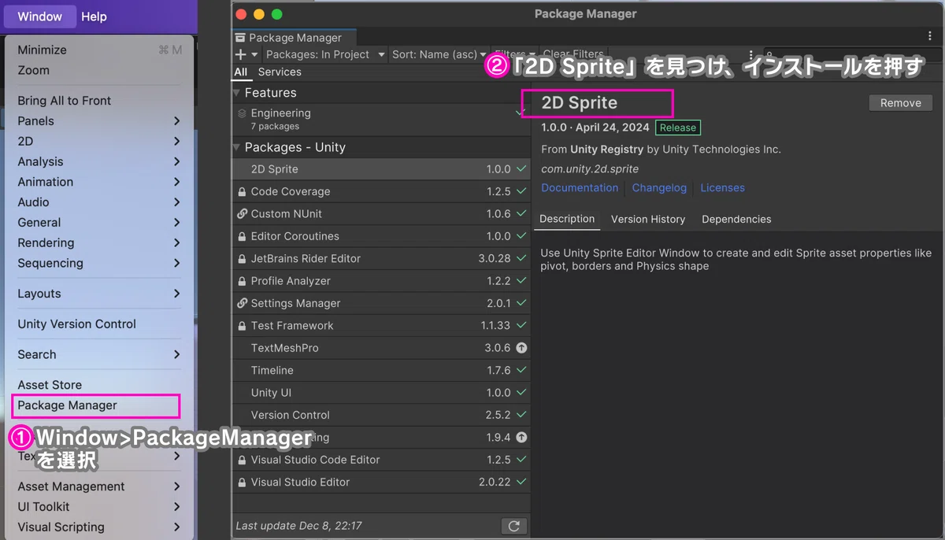Image resolution: width=945 pixels, height=540 pixels.
Task: Switch to the Version History tab
Action: (647, 220)
